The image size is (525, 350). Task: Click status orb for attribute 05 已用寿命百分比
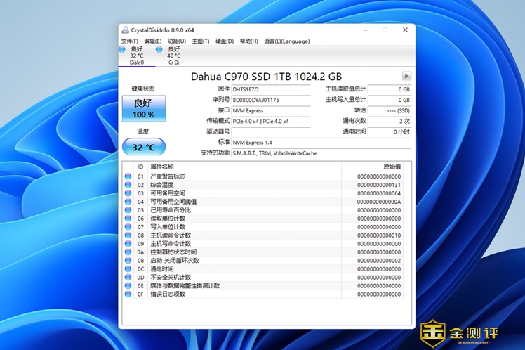128,210
